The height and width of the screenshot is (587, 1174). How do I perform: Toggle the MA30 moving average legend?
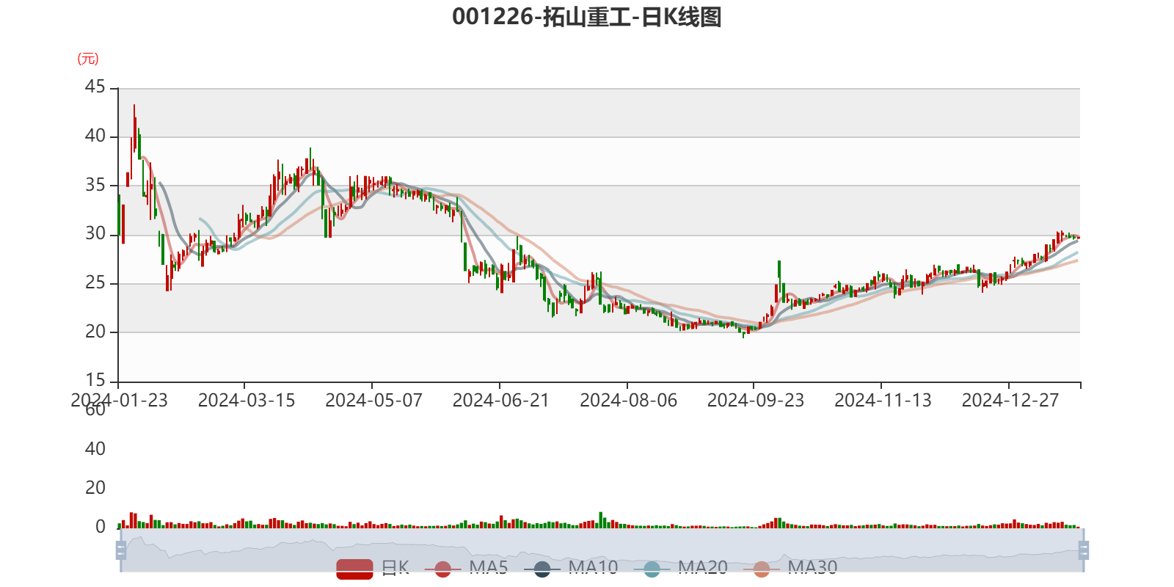point(790,568)
